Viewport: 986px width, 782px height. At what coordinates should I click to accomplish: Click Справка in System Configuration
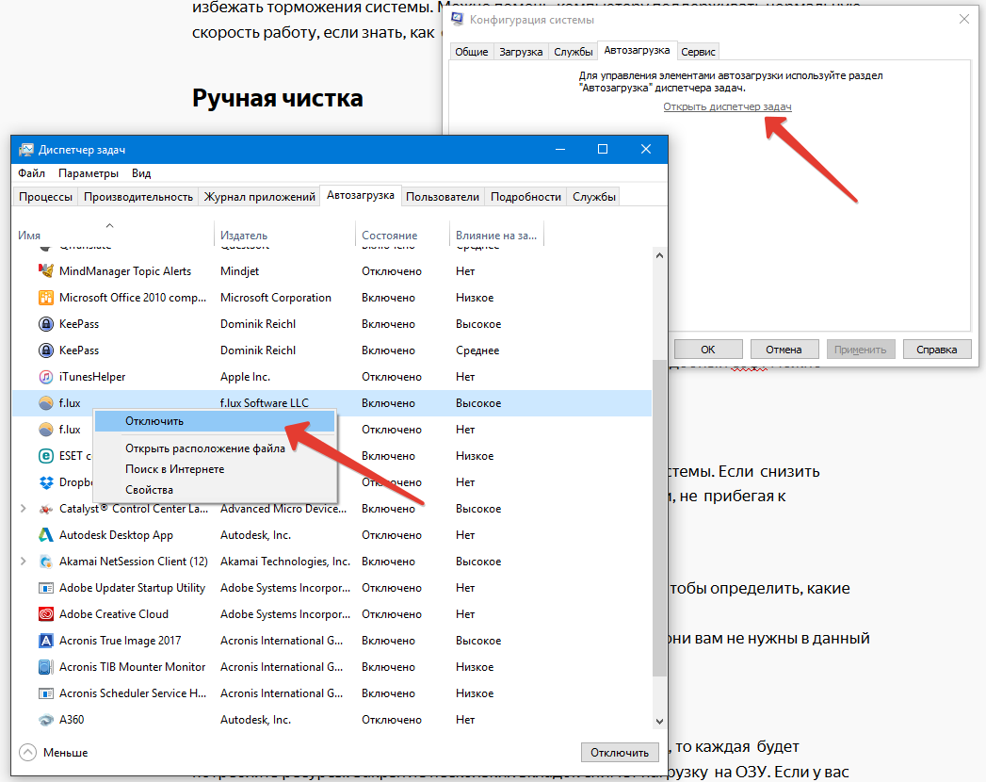pyautogui.click(x=936, y=350)
